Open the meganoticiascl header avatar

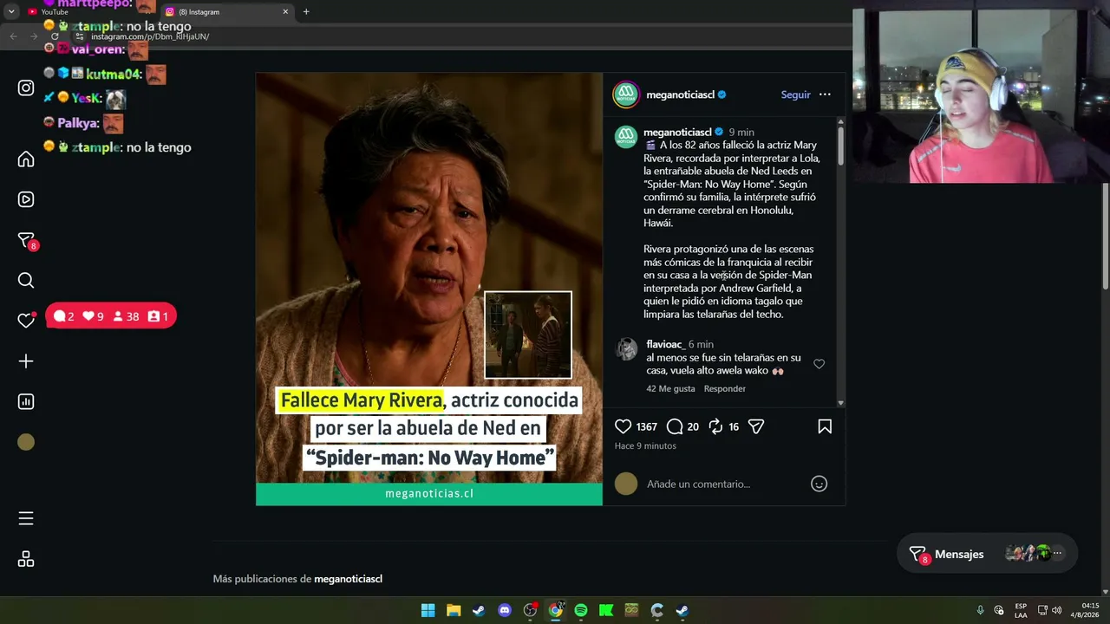click(x=626, y=94)
